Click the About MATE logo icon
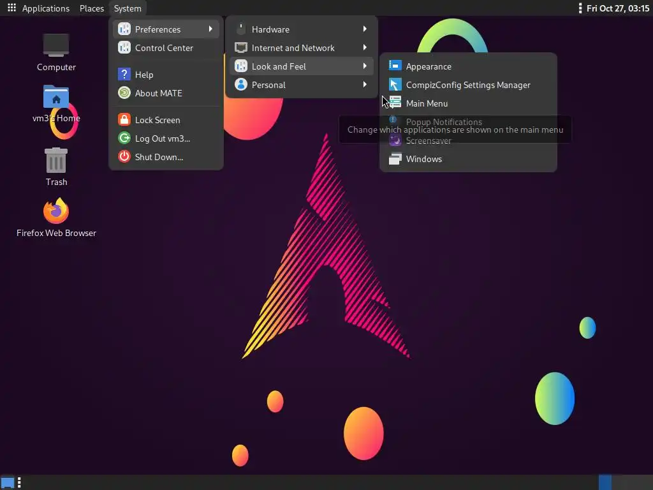This screenshot has width=653, height=490. pos(124,93)
